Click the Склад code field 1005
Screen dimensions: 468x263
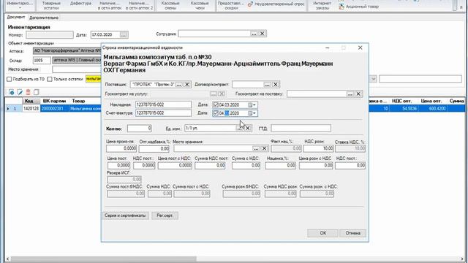(x=42, y=61)
